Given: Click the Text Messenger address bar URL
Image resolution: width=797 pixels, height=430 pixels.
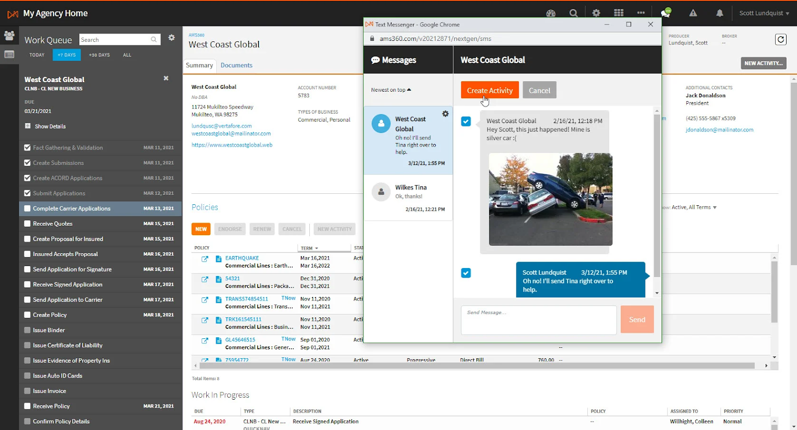Looking at the screenshot, I should pyautogui.click(x=435, y=38).
